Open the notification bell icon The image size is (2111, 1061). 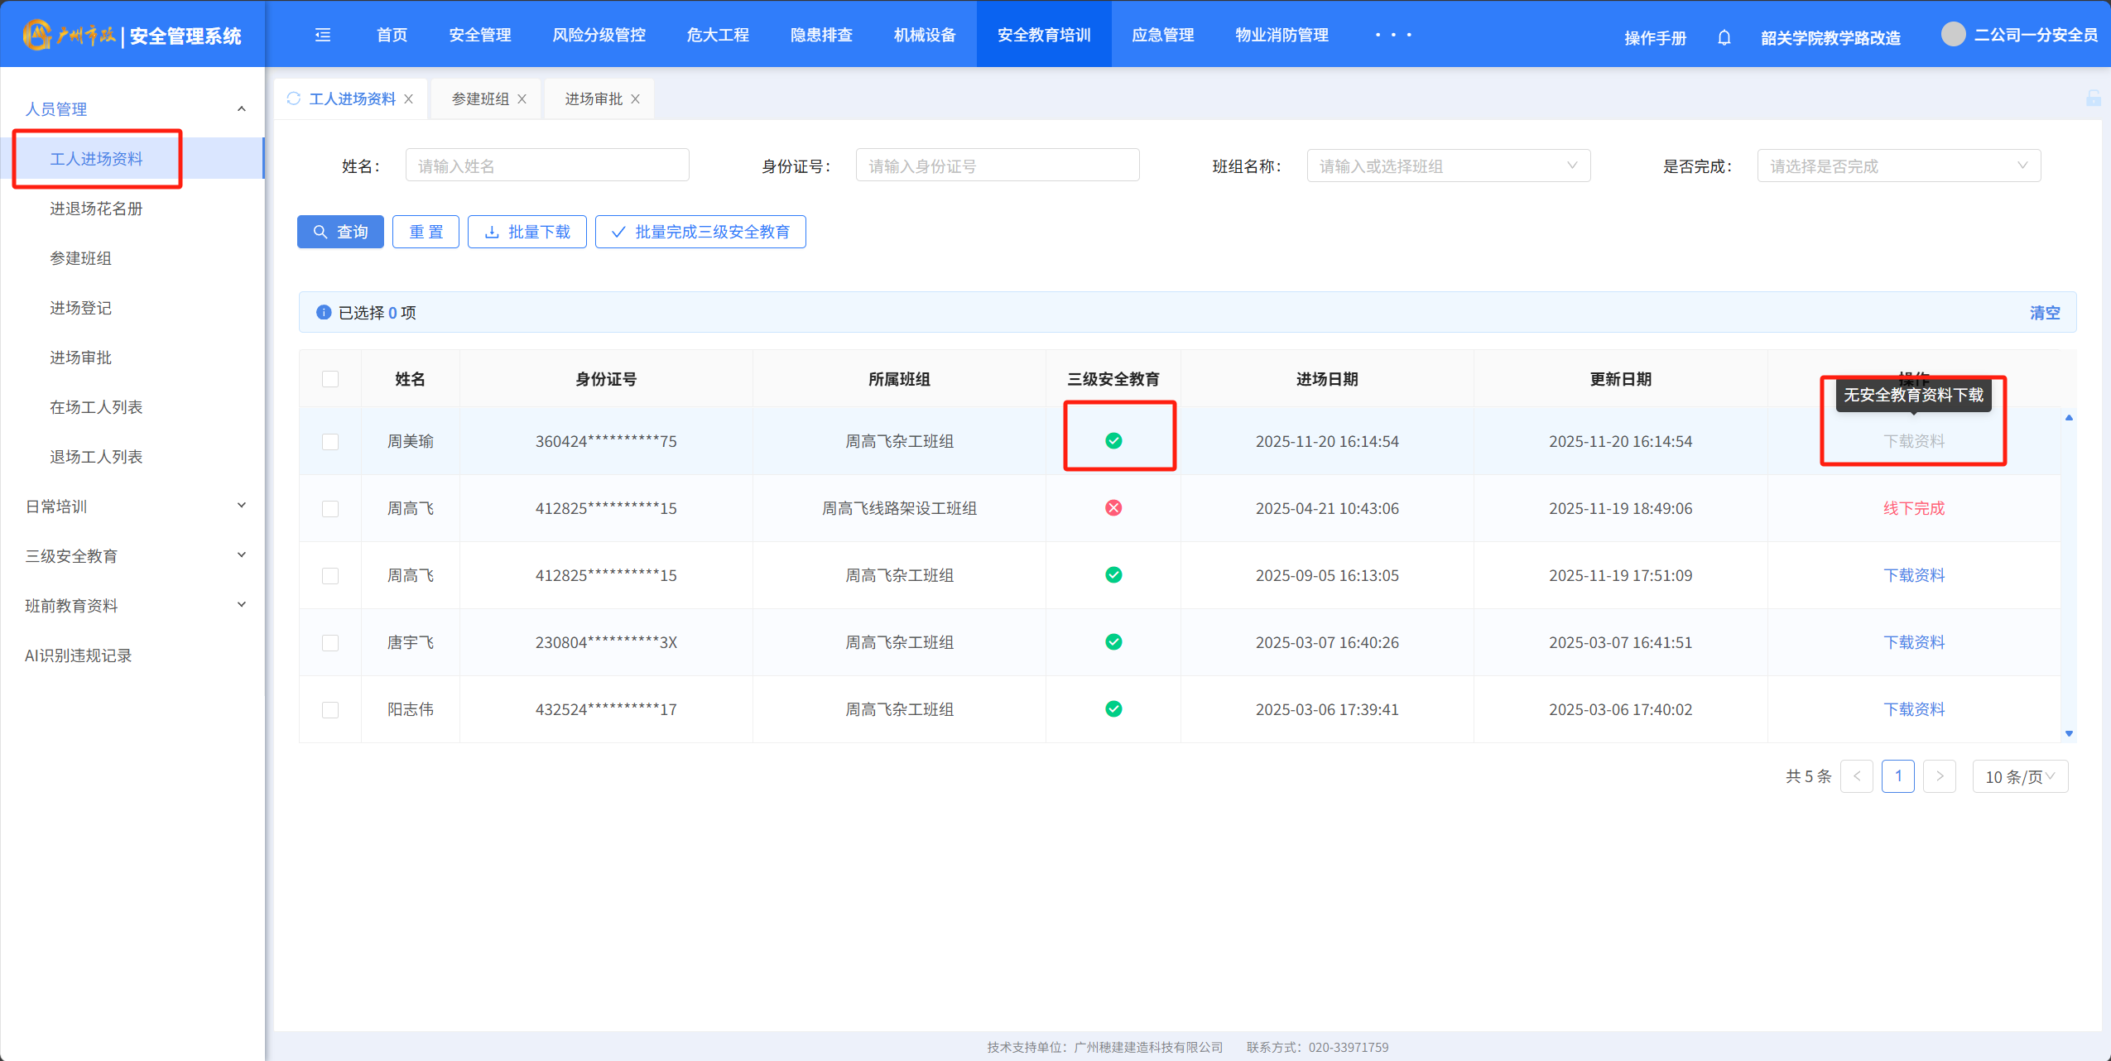pos(1724,37)
